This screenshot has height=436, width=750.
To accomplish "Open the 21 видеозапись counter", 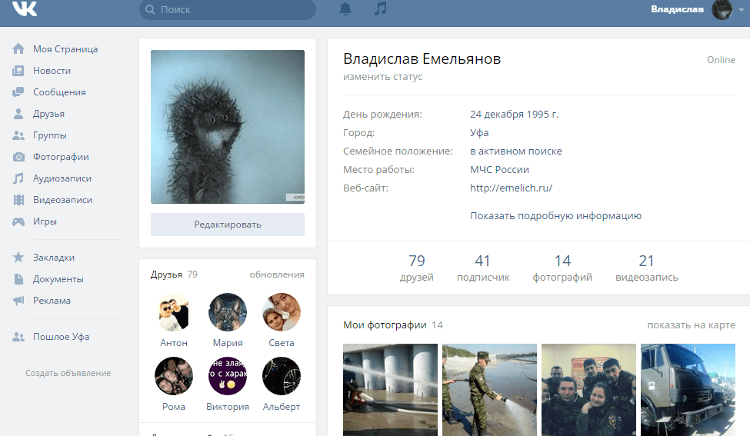I will point(647,268).
